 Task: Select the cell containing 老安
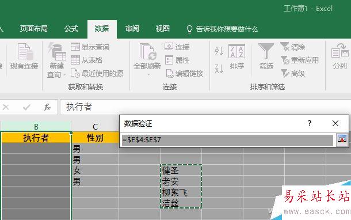181,181
